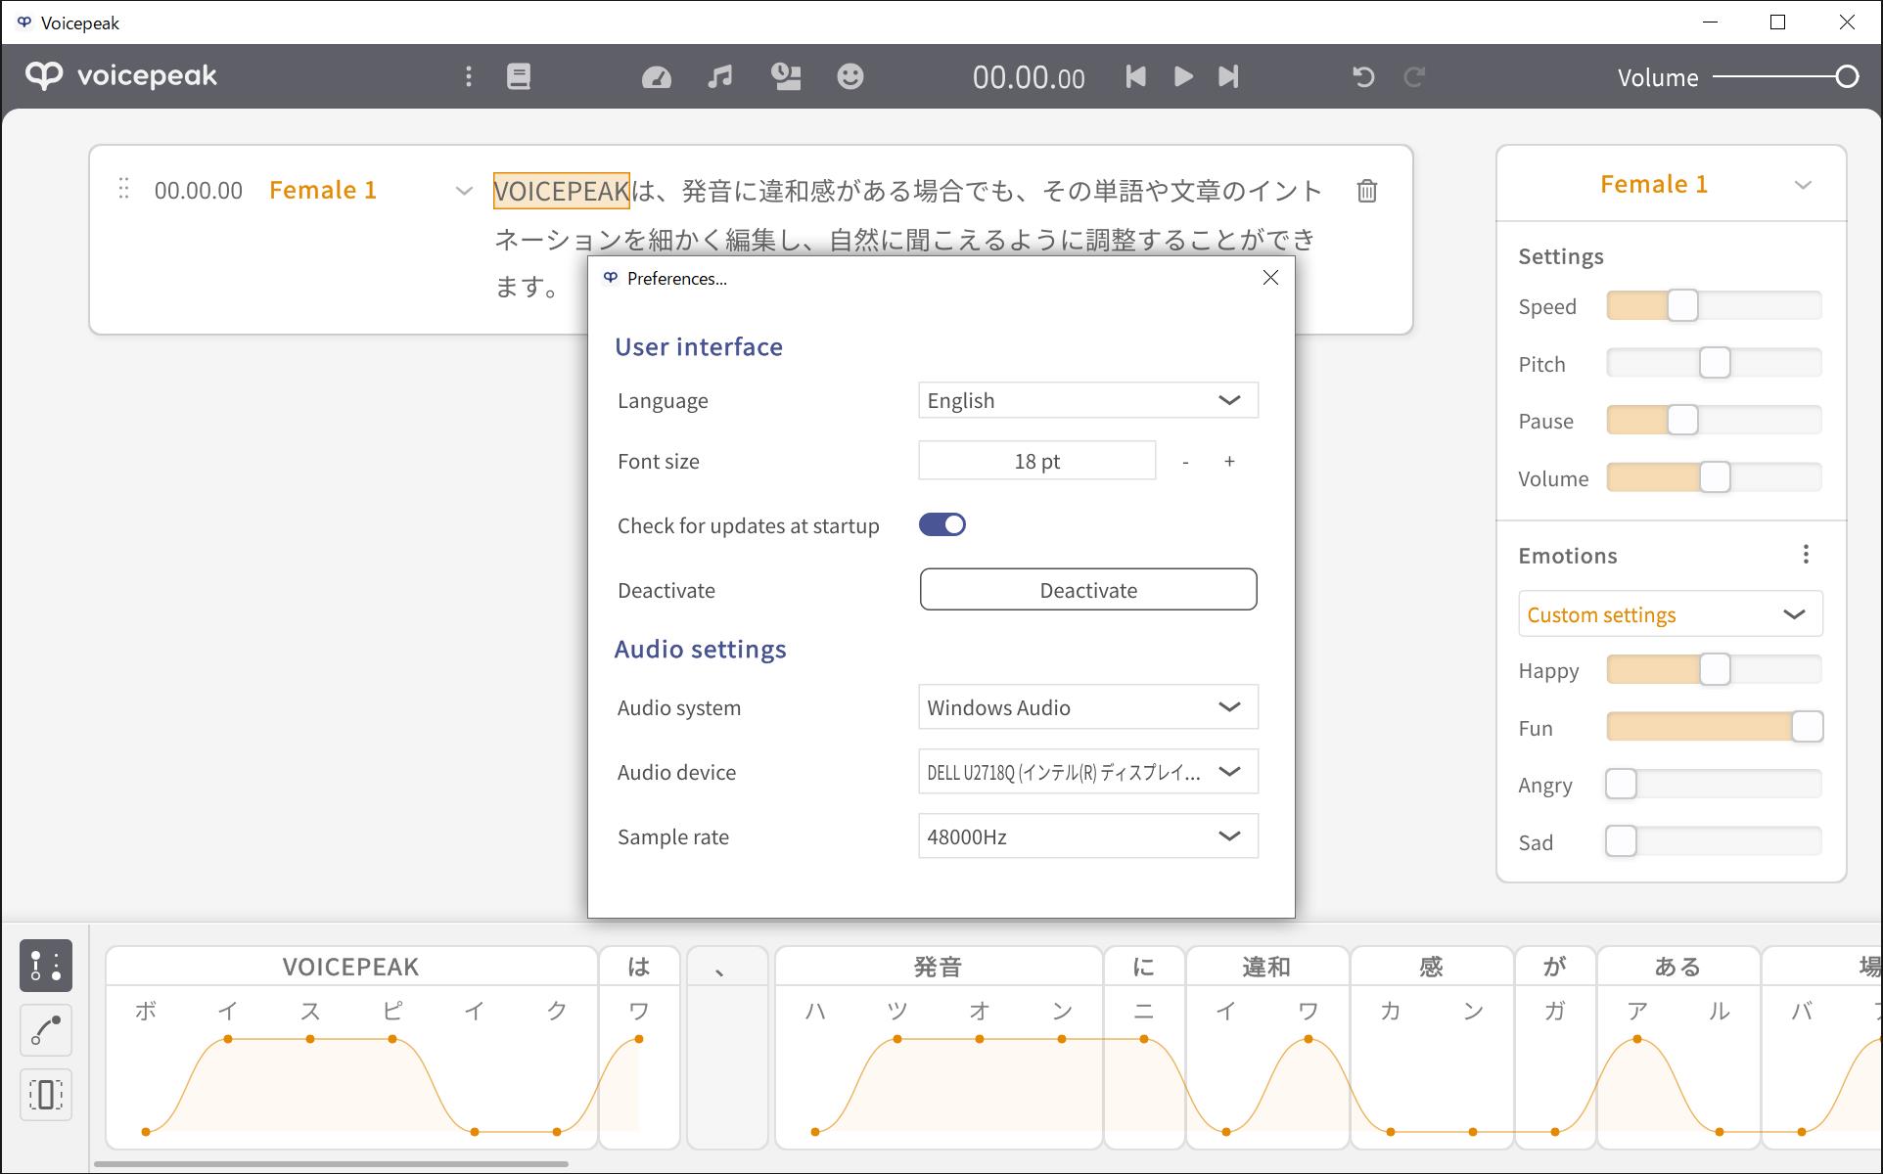Open the Language dropdown
Image resolution: width=1883 pixels, height=1174 pixels.
tap(1087, 400)
